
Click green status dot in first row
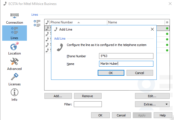click(x=167, y=28)
